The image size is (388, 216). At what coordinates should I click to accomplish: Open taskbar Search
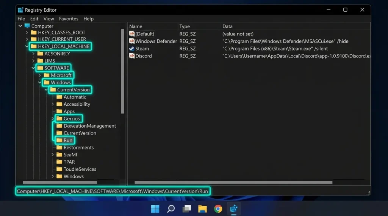coord(171,209)
